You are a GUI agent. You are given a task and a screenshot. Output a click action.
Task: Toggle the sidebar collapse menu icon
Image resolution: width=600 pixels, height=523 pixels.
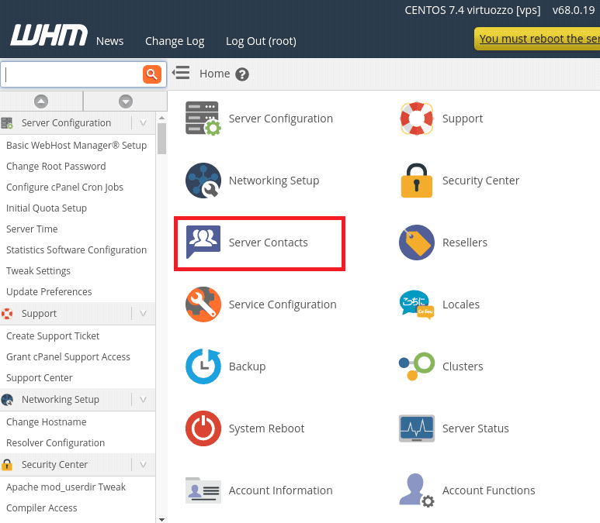(x=181, y=74)
